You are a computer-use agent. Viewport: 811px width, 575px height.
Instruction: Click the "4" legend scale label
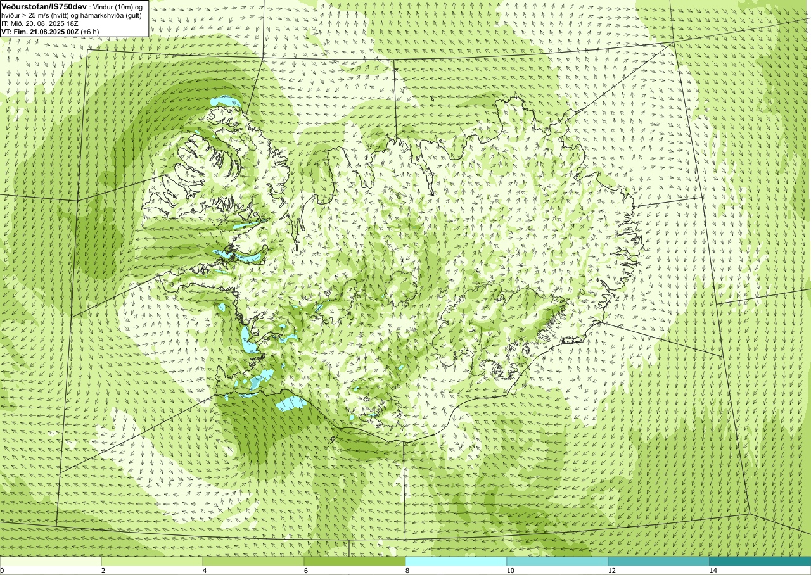[x=204, y=571]
